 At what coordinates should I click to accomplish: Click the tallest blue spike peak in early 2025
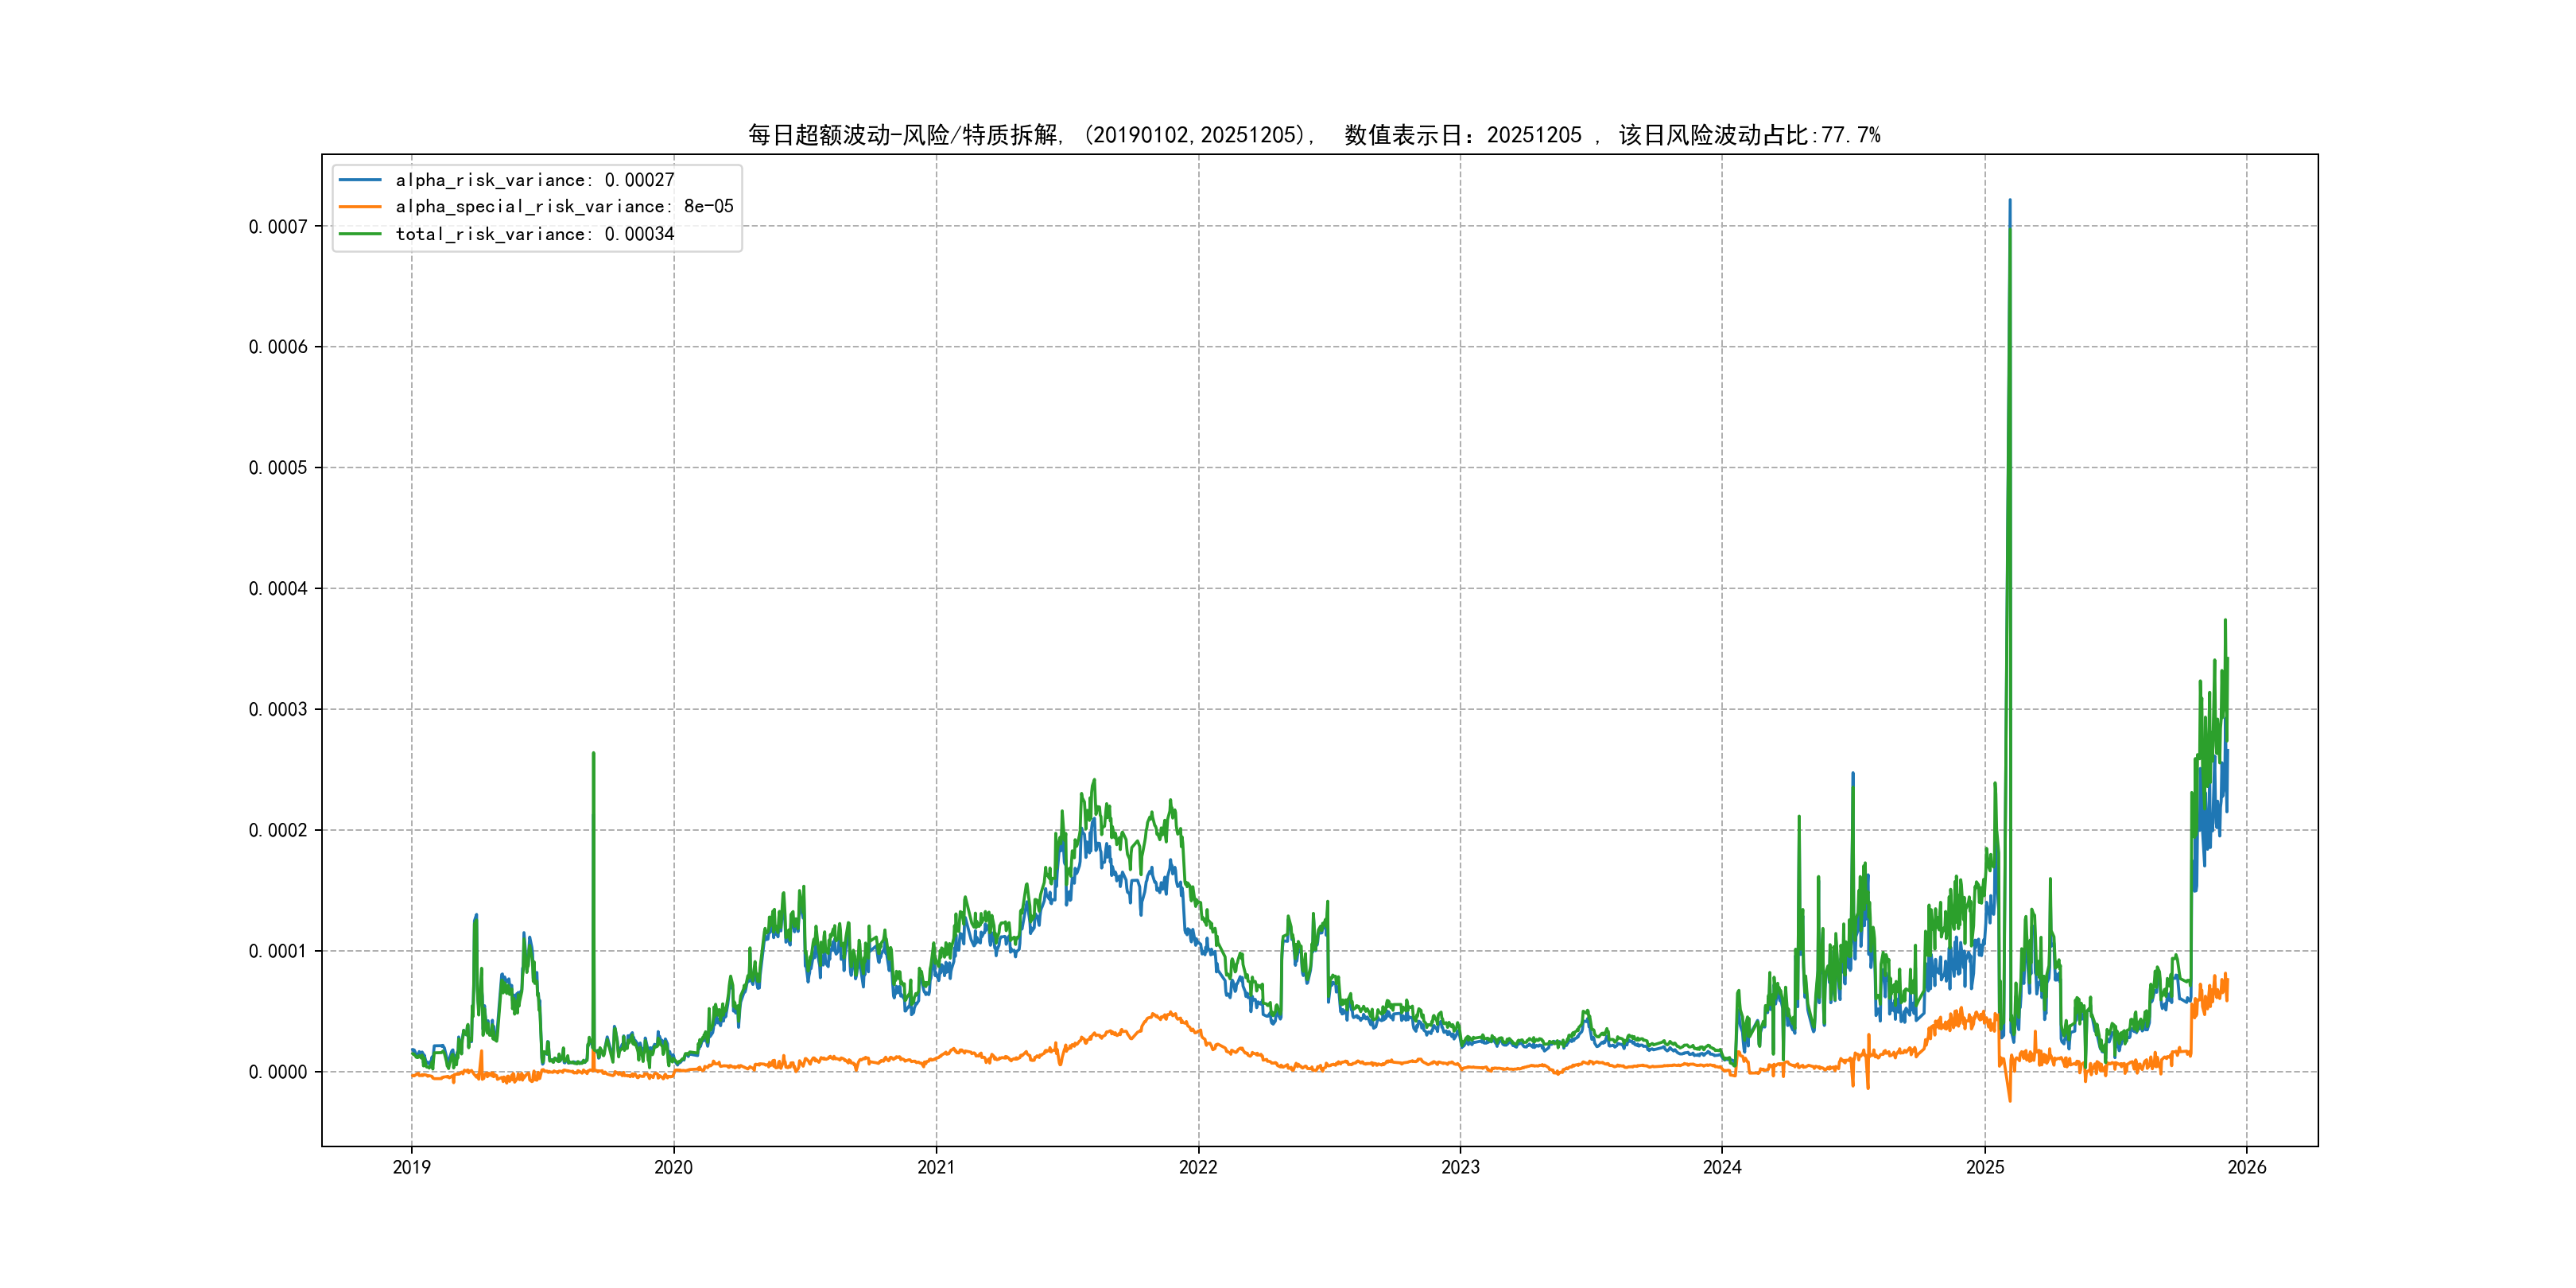coord(2010,201)
